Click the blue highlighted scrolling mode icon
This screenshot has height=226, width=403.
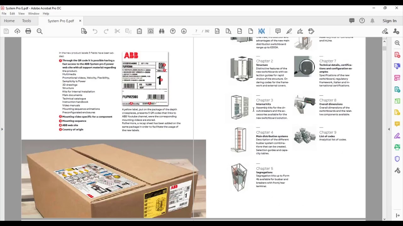coord(262,31)
